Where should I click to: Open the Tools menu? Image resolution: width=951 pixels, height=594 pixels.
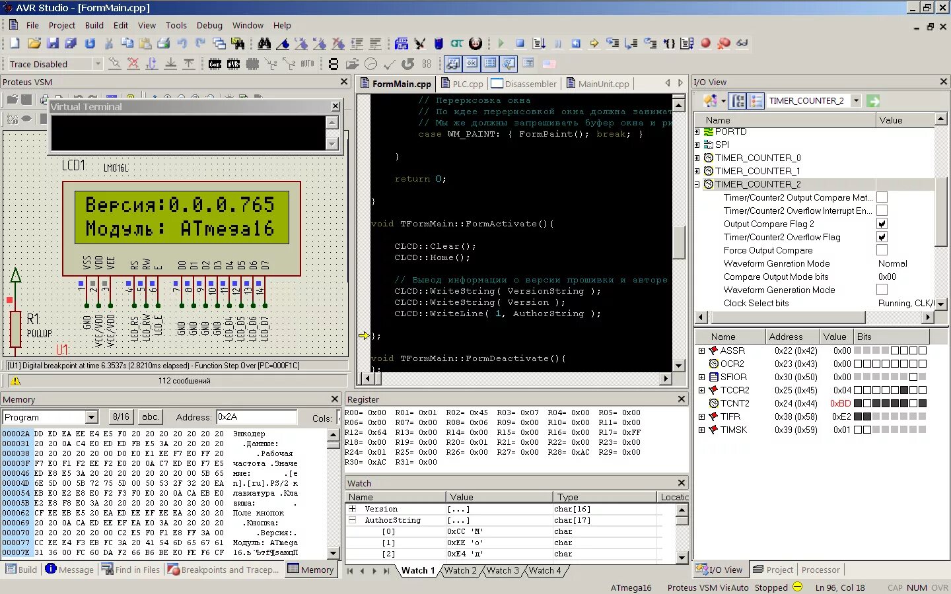point(176,25)
